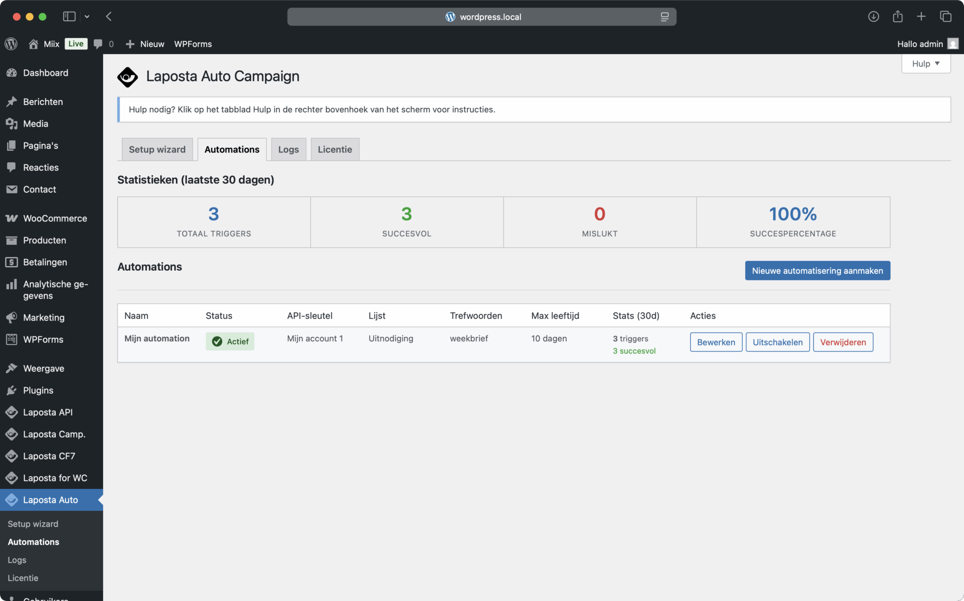Click the WordPress logo in admin bar
The width and height of the screenshot is (964, 601).
pyautogui.click(x=11, y=44)
